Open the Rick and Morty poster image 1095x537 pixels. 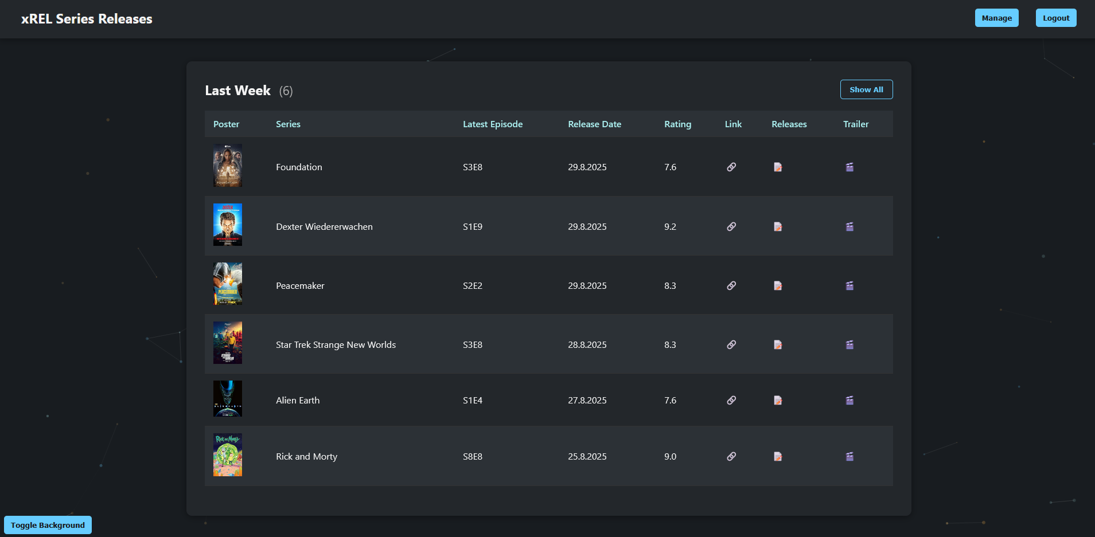pyautogui.click(x=228, y=455)
